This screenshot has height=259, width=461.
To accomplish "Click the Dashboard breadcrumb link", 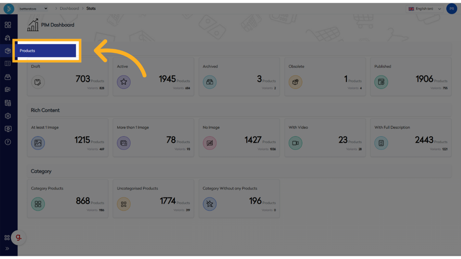I will pos(69,8).
